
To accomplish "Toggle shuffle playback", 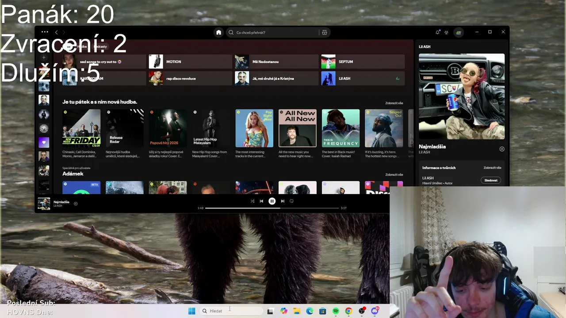I will tap(252, 201).
